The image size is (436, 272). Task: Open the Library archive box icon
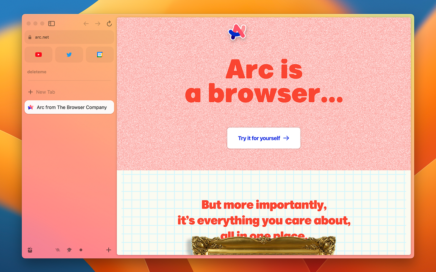click(30, 250)
